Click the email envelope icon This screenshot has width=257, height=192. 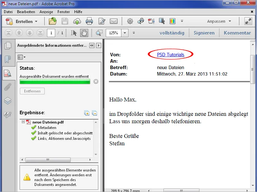coord(114,21)
